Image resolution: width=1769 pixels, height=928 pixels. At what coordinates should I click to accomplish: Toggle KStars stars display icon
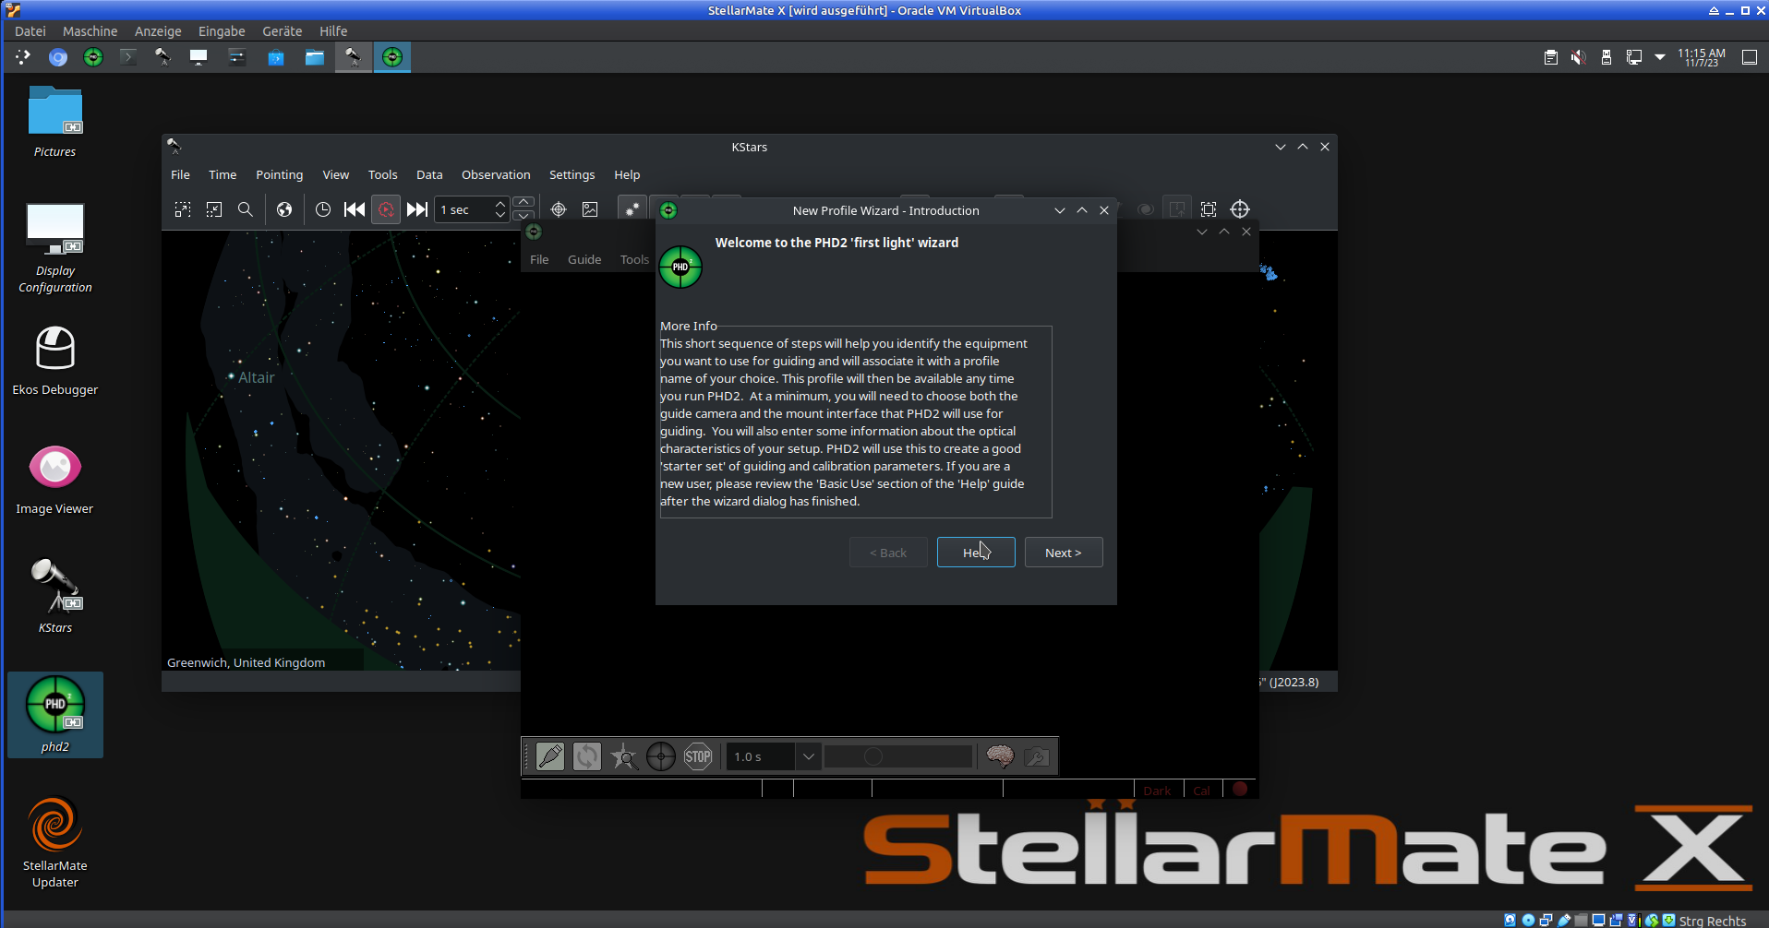(632, 209)
